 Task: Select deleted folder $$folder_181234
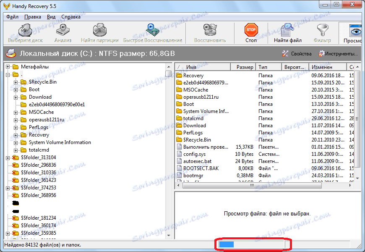pos(39,218)
